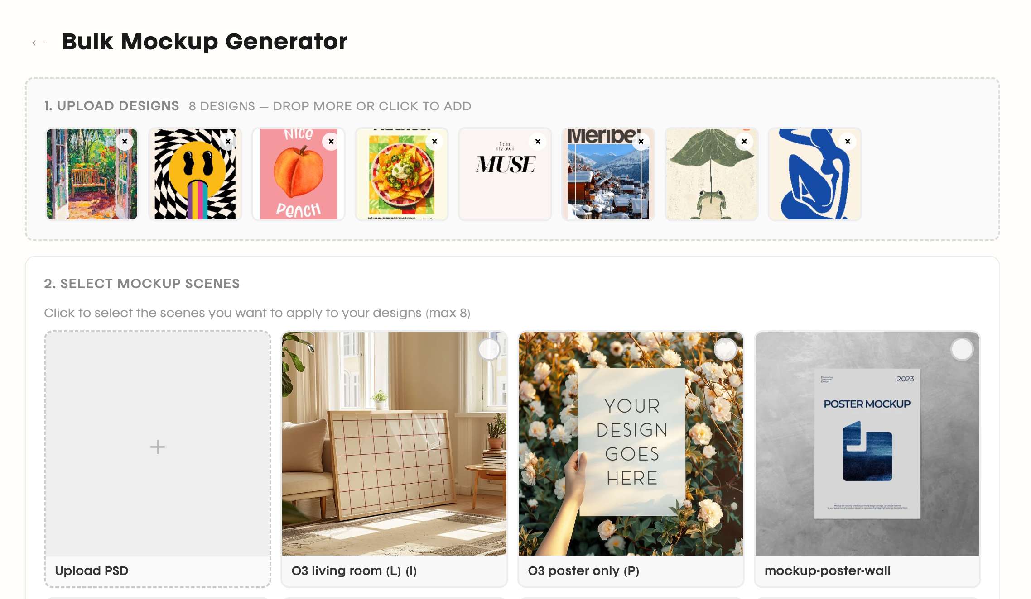Click the Upload PSD label
The image size is (1031, 599).
(x=92, y=571)
